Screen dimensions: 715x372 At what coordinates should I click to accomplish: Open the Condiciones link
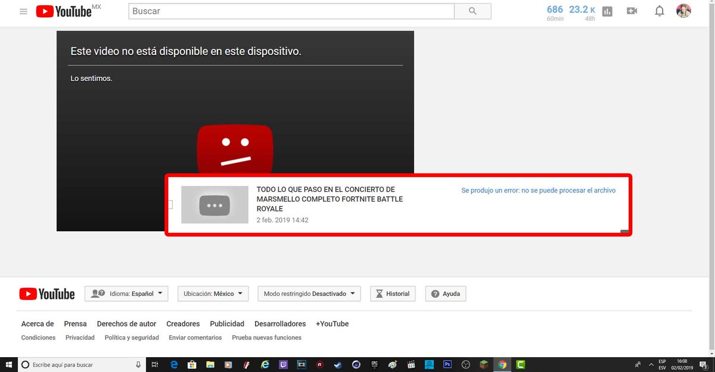click(38, 338)
